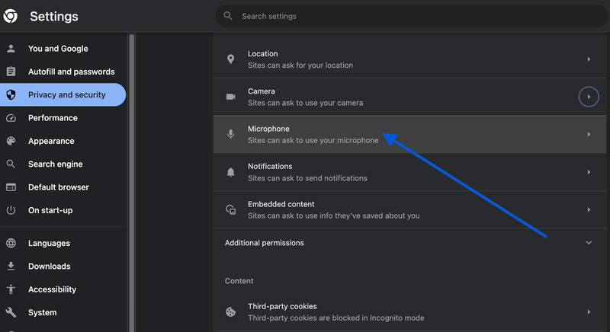Click the wrench icon for System
Viewport: 610px width, 332px height.
(11, 312)
